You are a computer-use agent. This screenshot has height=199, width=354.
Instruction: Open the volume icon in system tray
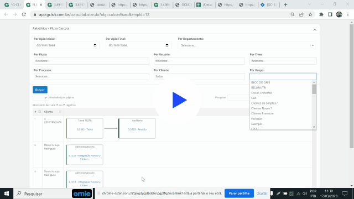(305, 193)
